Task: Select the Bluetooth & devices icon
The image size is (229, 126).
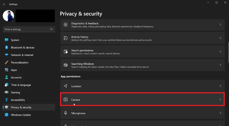Action: click(7, 47)
